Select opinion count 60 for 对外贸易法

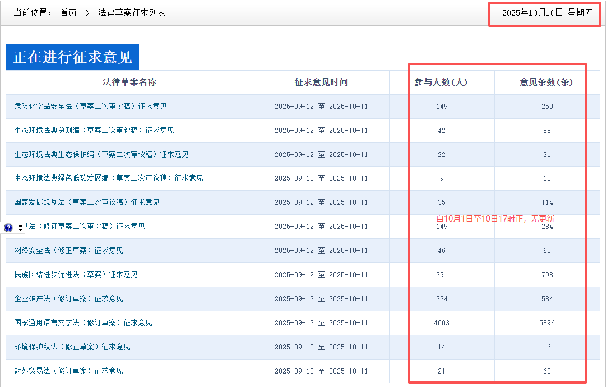(547, 371)
